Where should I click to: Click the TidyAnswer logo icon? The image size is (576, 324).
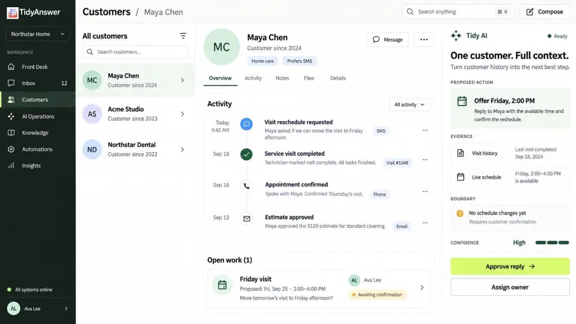(x=12, y=13)
